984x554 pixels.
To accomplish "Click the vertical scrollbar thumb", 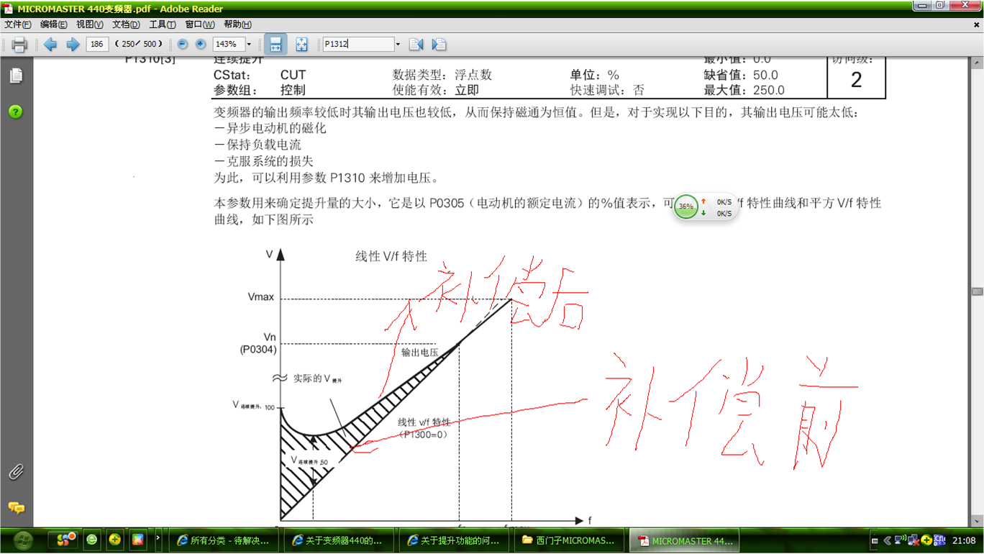I will [978, 291].
